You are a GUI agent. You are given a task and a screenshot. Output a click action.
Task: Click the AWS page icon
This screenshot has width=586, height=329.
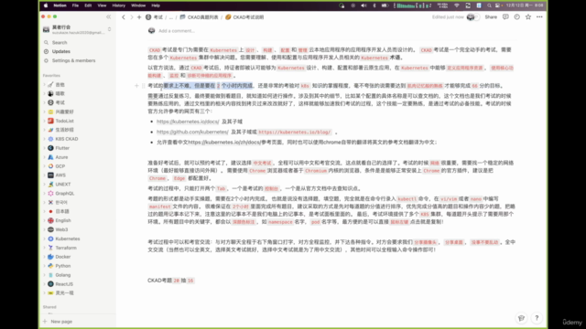(50, 175)
